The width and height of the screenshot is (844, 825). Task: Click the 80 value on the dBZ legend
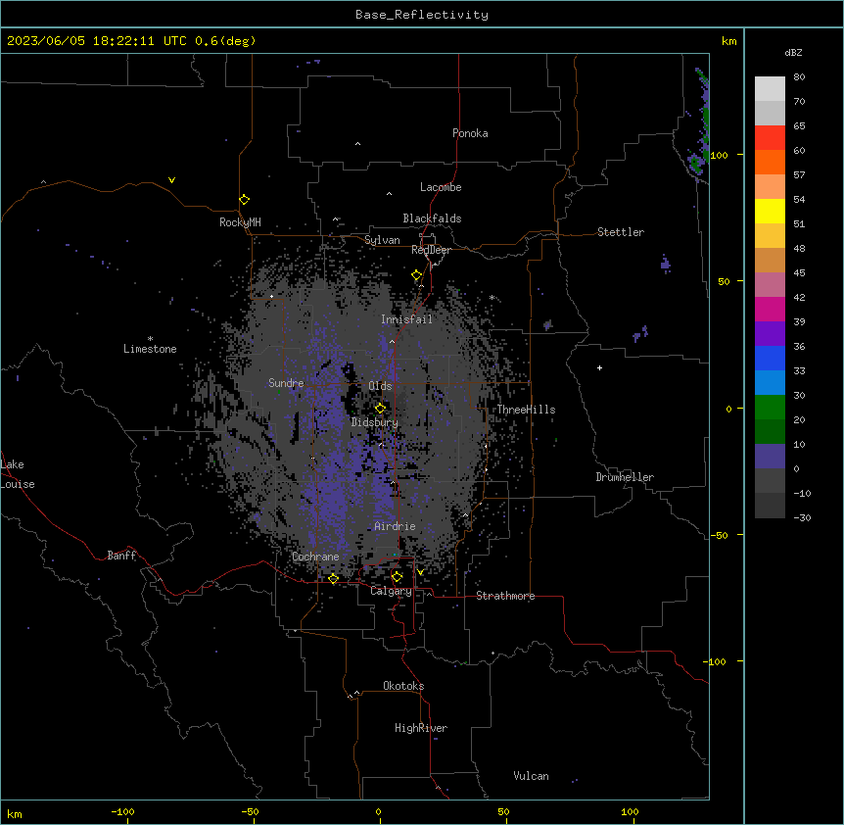[x=799, y=77]
